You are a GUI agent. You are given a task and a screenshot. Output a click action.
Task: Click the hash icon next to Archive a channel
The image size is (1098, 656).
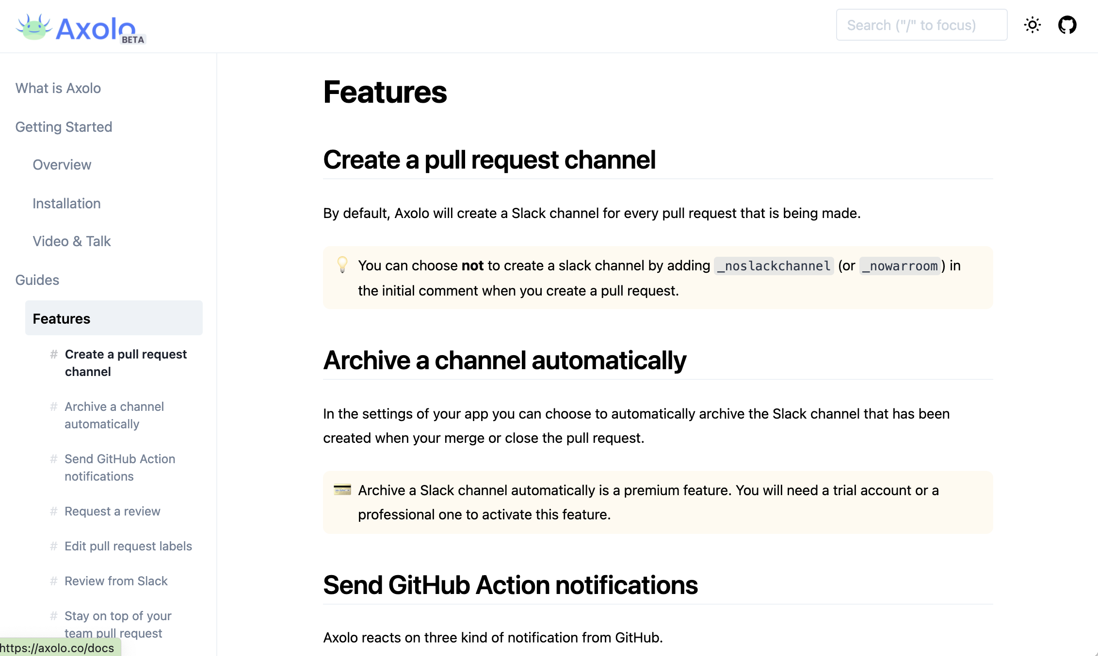[53, 406]
